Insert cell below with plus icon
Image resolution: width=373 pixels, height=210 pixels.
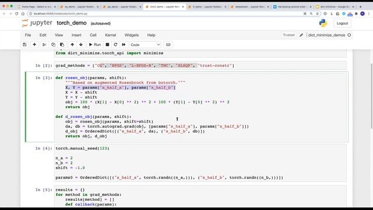(x=34, y=44)
